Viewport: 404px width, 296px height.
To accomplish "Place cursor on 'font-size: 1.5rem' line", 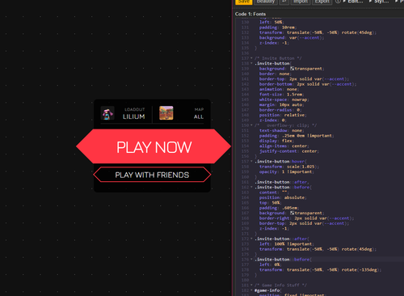I will (281, 95).
